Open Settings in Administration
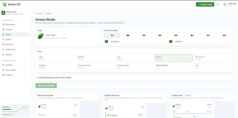Screen dimensions: 238x118 15,65
